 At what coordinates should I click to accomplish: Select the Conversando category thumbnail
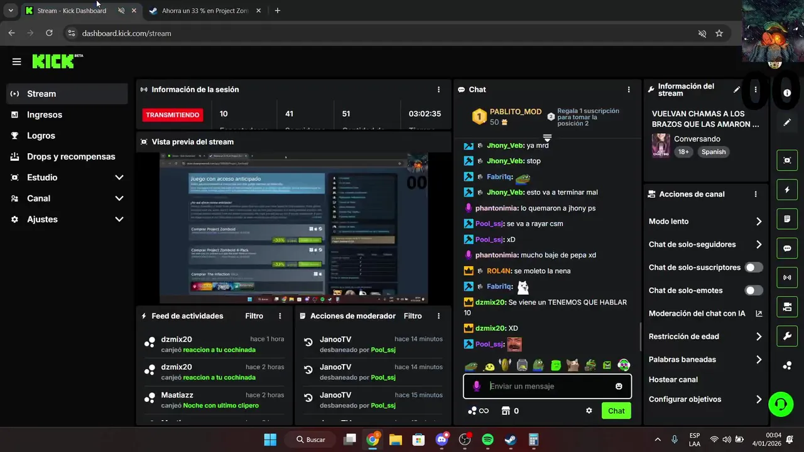point(661,145)
